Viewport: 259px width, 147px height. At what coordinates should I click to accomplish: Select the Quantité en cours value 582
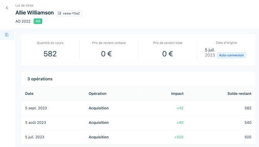pos(50,54)
